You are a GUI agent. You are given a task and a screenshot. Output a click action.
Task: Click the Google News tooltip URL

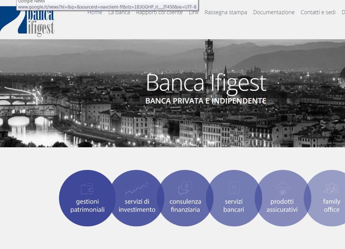coord(107,7)
